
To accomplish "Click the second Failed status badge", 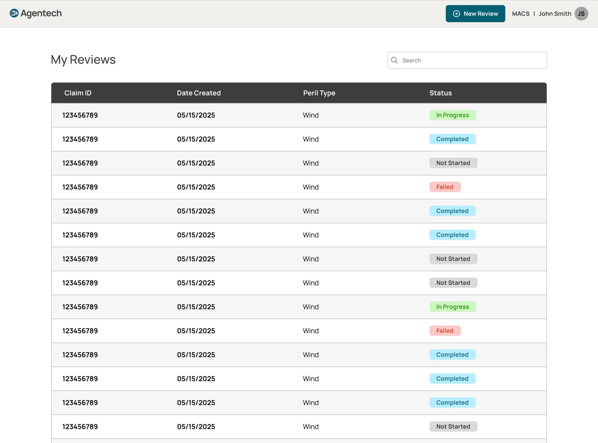I will (445, 331).
